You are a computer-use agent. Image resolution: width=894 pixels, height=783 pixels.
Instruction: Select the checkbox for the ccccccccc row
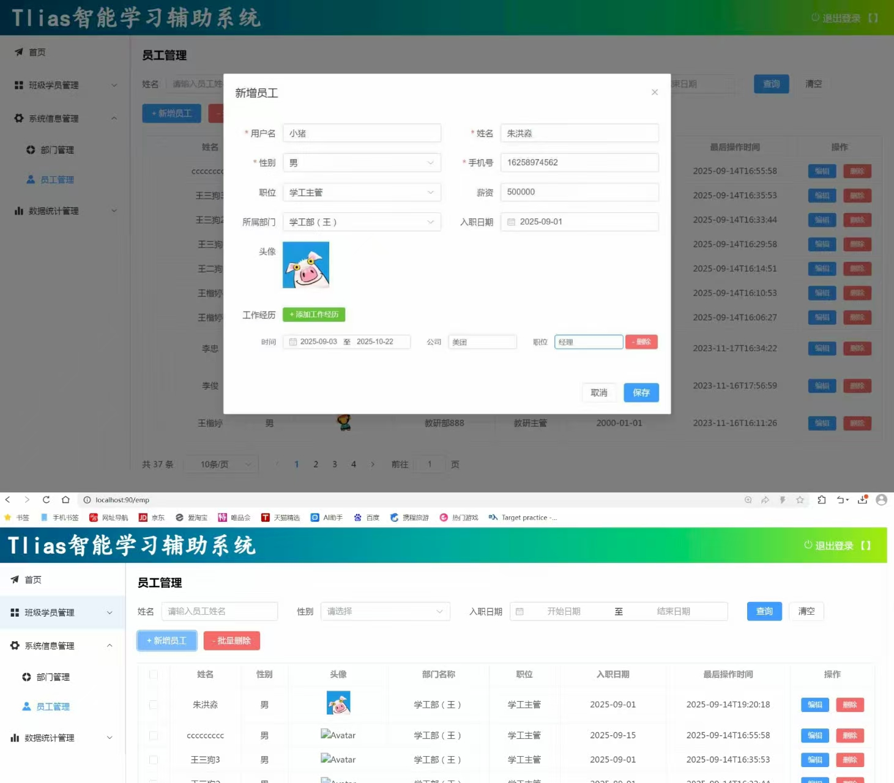pos(154,735)
